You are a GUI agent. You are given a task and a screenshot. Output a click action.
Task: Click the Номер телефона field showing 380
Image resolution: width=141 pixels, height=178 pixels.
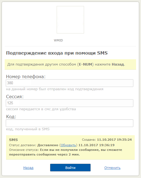click(70, 83)
